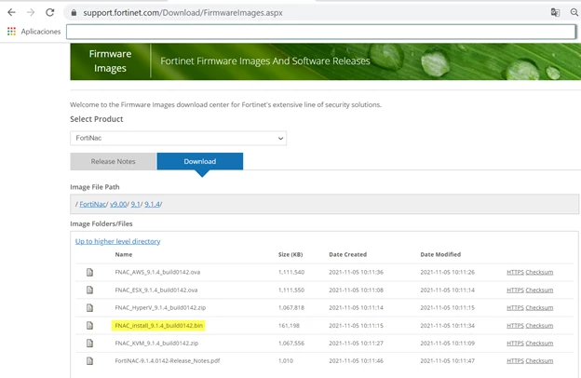Open the translate page icon
This screenshot has width=581, height=378.
pyautogui.click(x=555, y=12)
